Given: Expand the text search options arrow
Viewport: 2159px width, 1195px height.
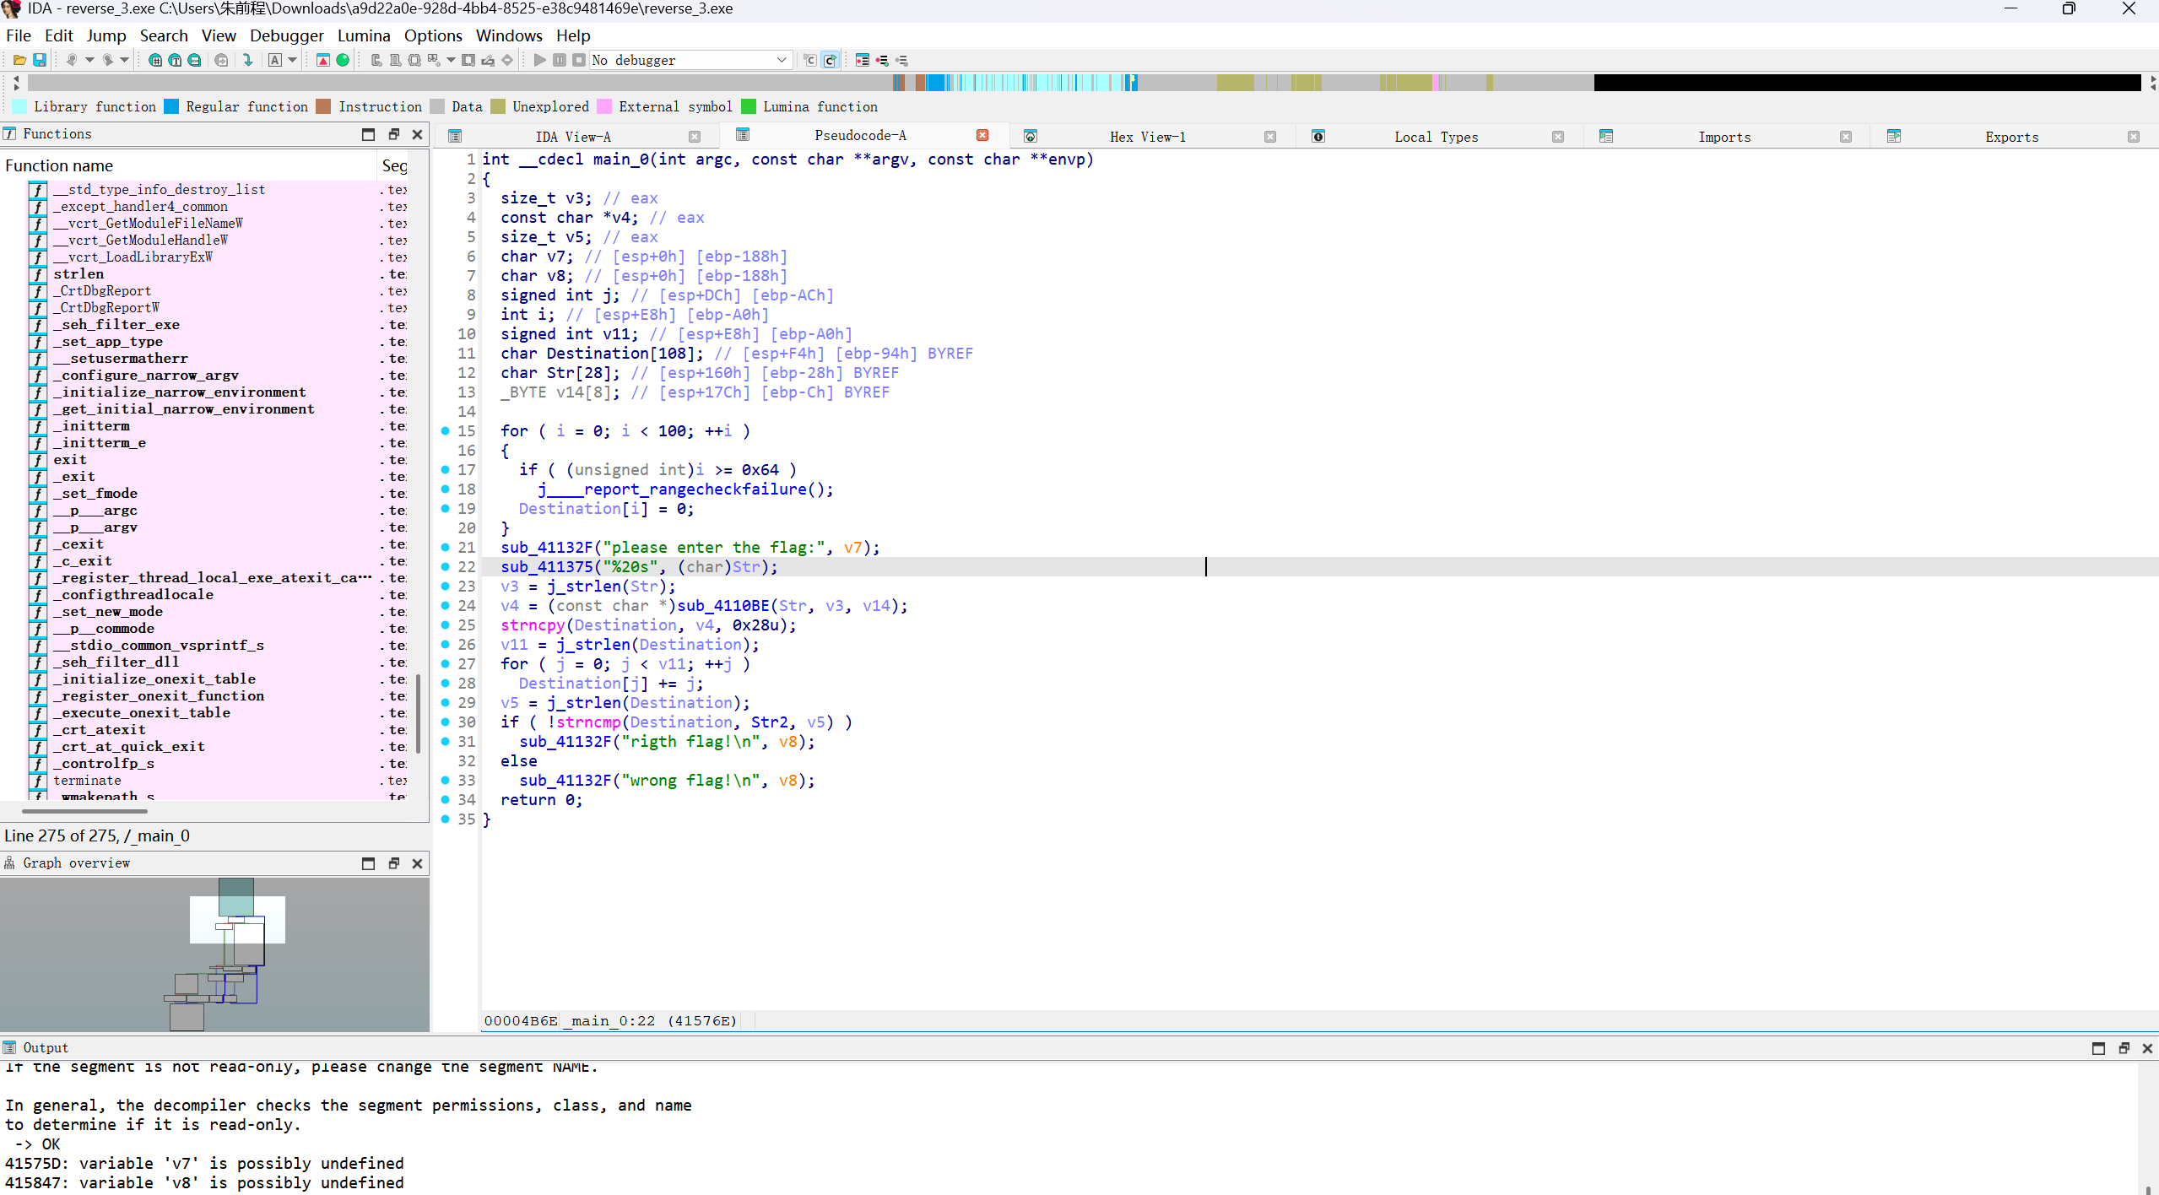Looking at the screenshot, I should (293, 60).
